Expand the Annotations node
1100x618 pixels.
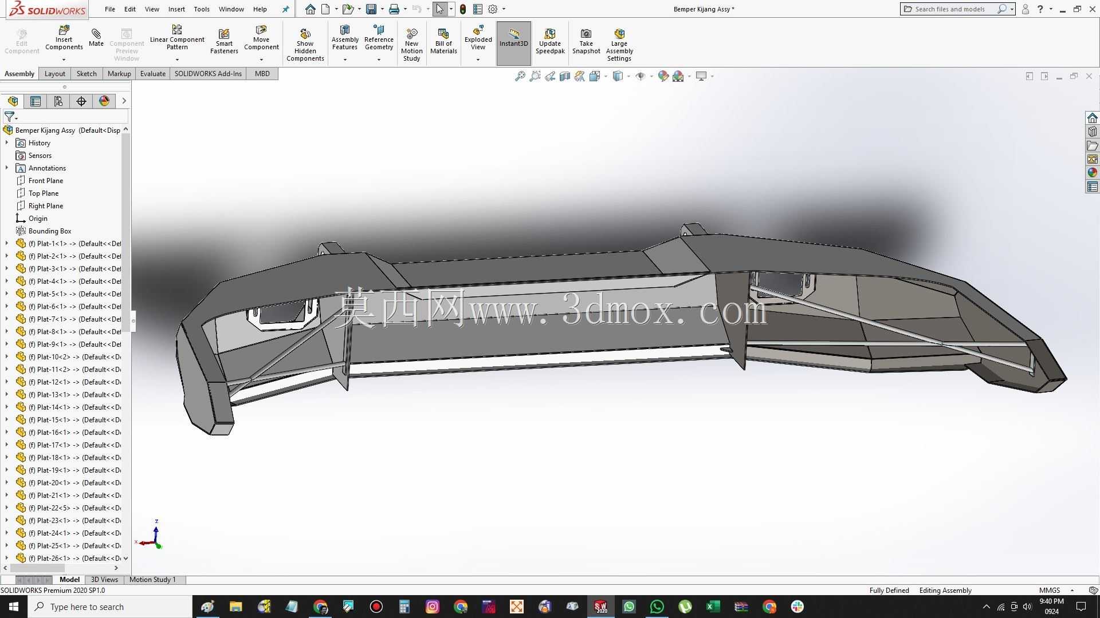[7, 168]
